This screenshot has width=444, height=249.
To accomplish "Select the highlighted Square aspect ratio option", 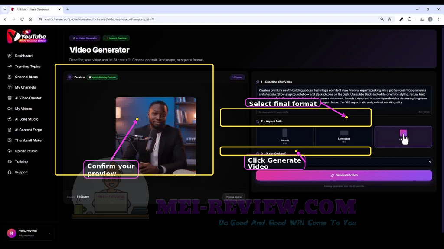I will (403, 137).
